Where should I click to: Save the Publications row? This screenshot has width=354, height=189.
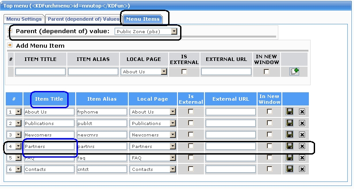(x=290, y=123)
